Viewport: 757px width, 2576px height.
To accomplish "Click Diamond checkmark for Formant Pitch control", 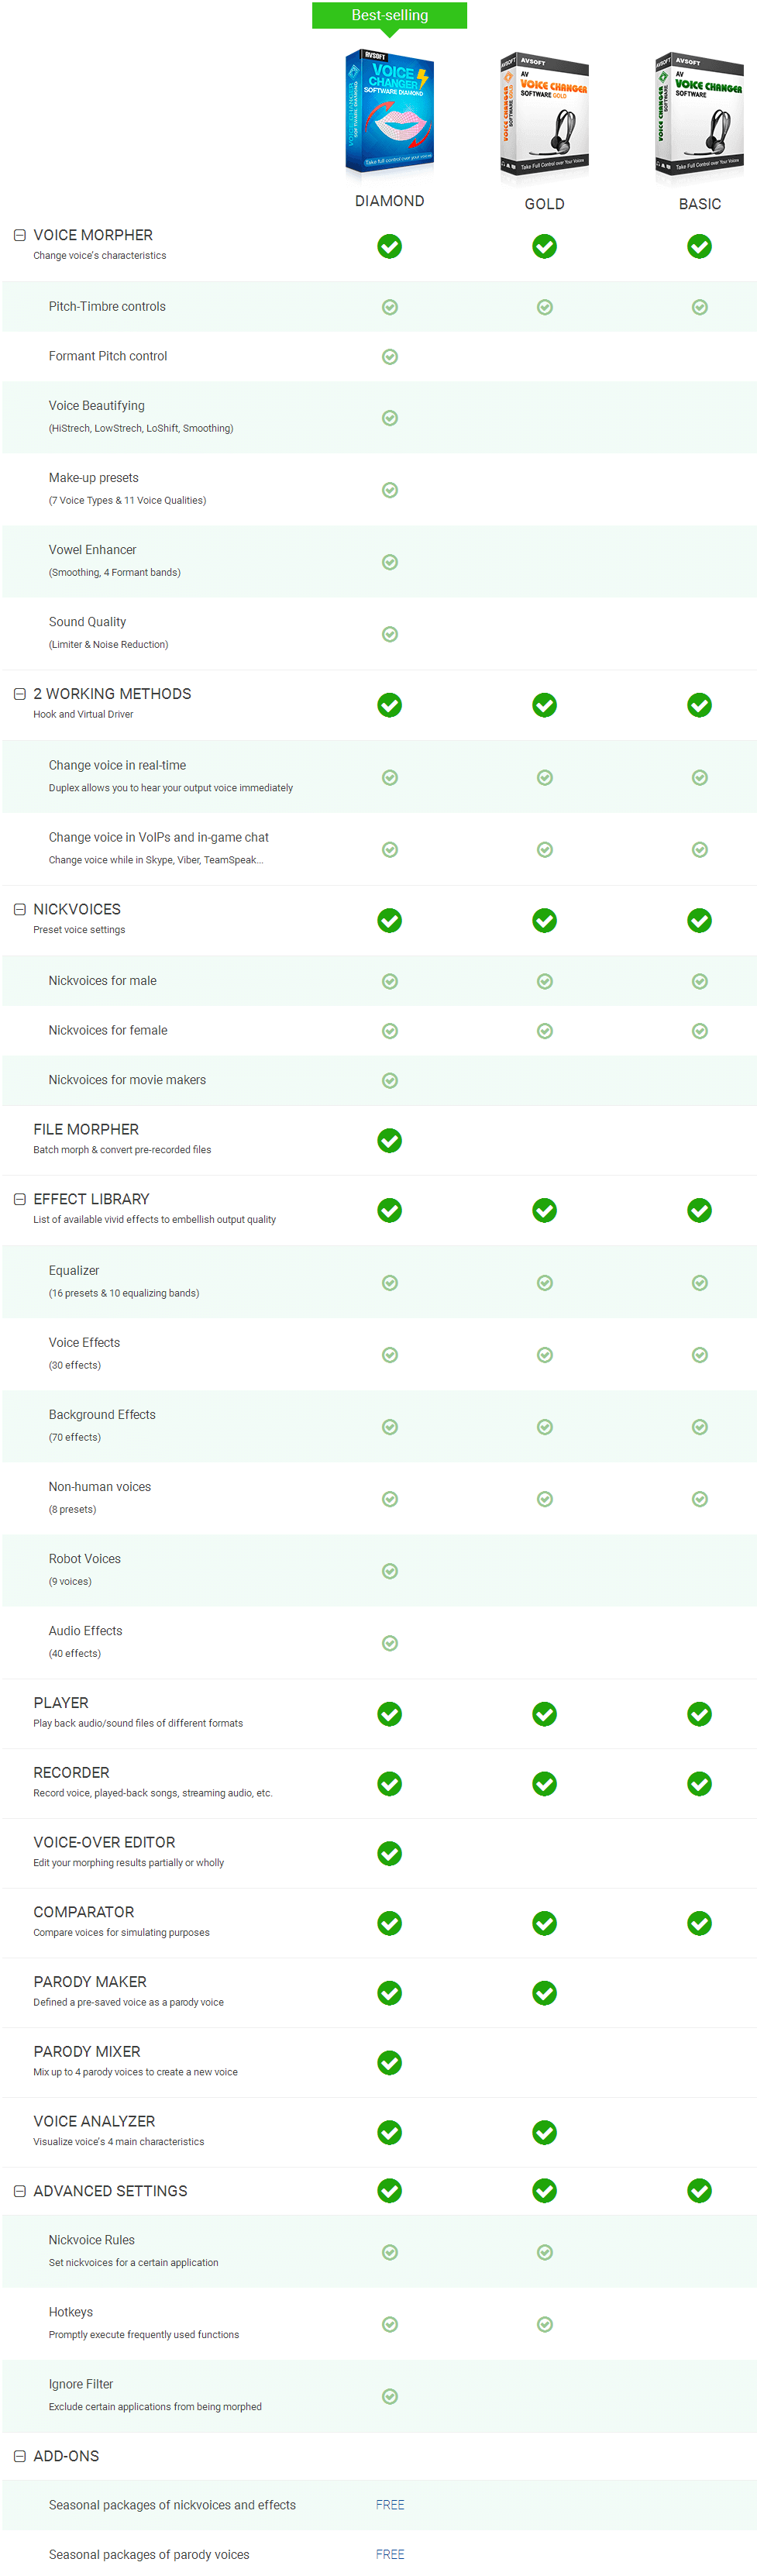I will 390,357.
